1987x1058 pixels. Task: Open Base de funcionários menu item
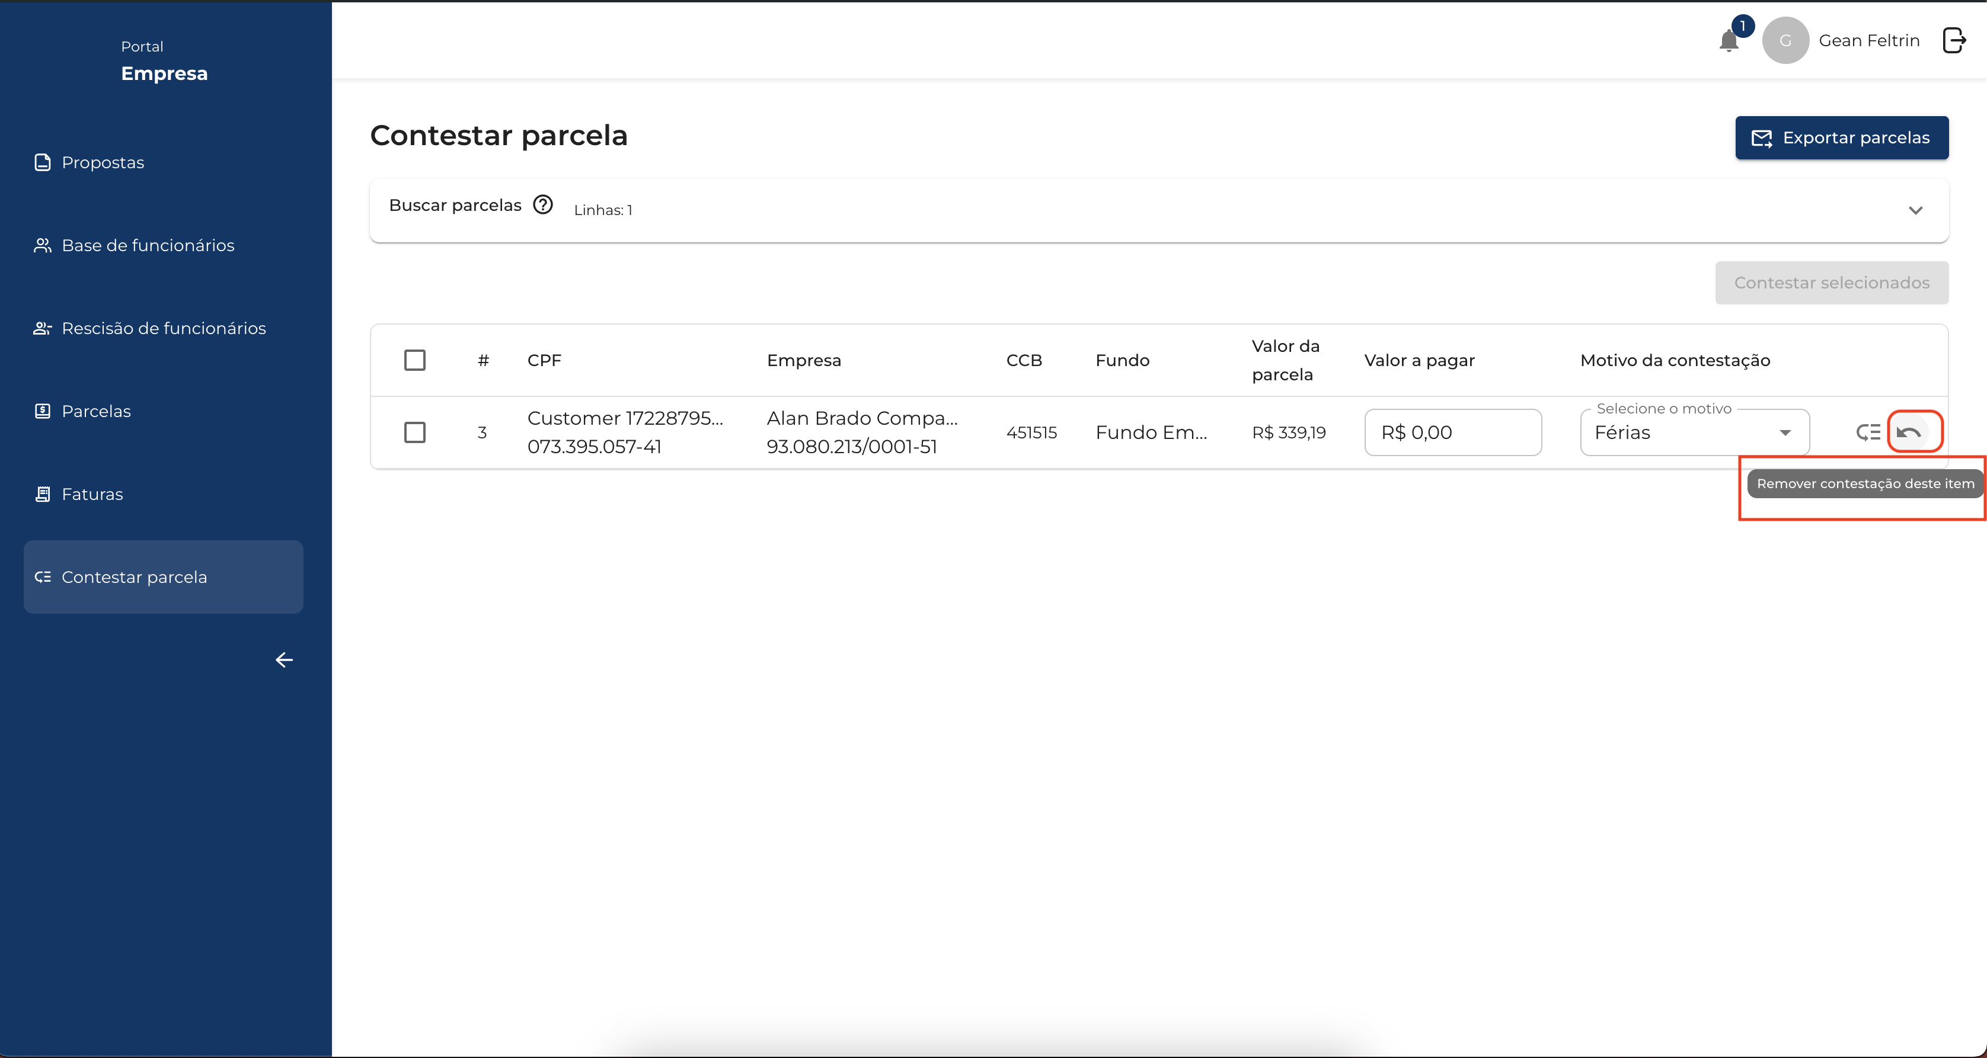pyautogui.click(x=148, y=245)
